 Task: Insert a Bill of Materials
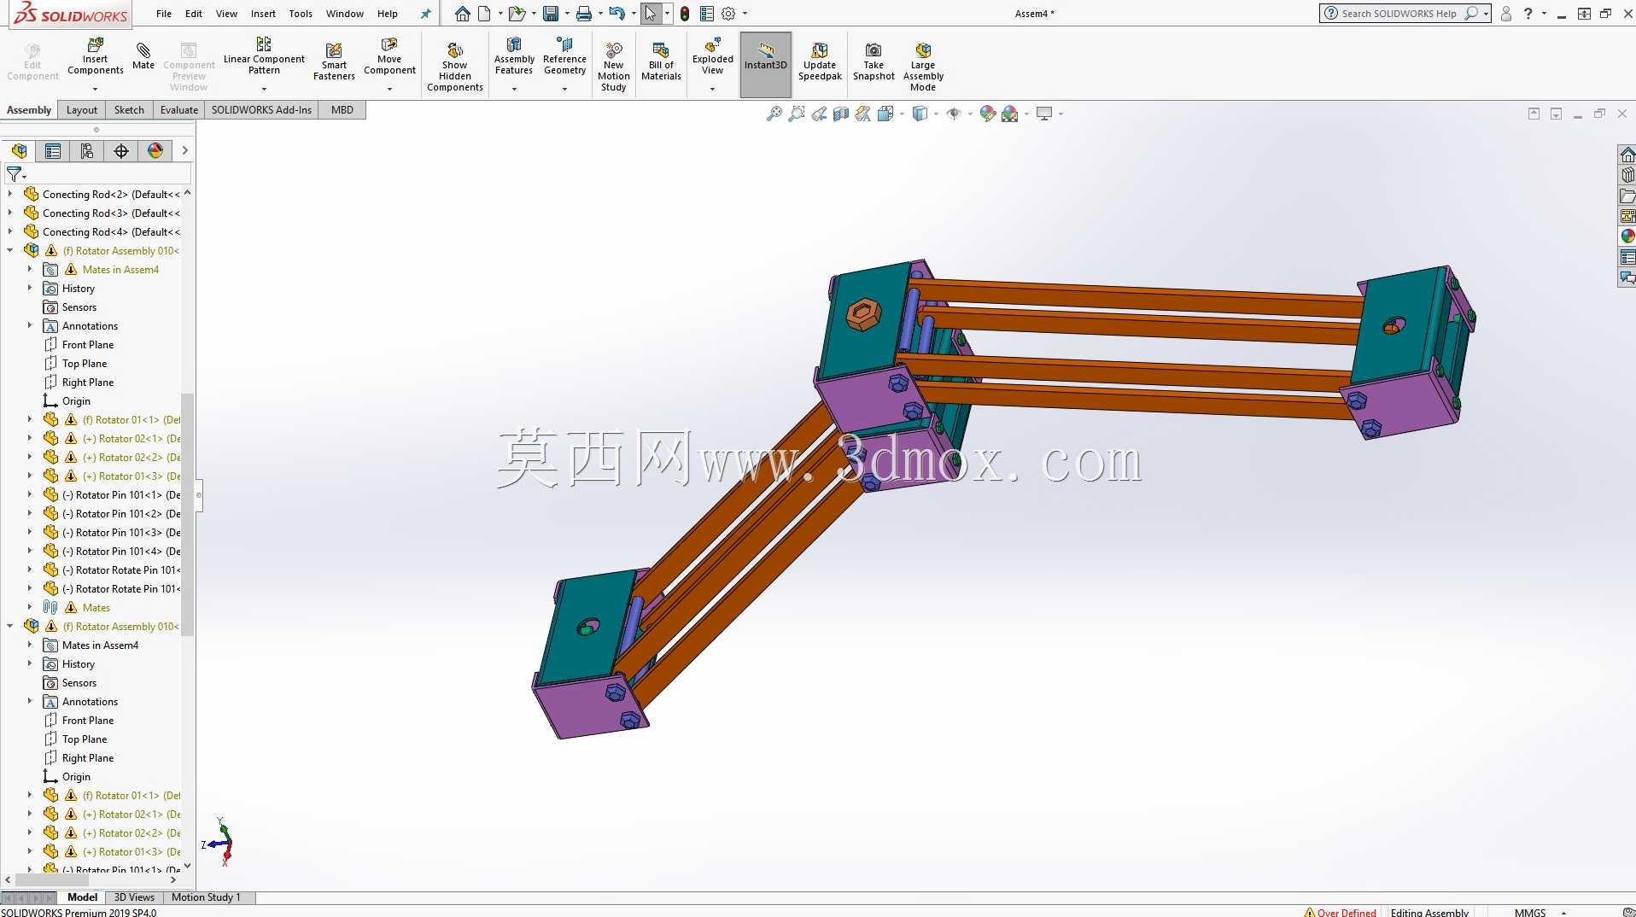(661, 61)
